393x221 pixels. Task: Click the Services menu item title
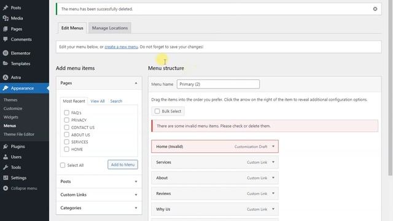pyautogui.click(x=163, y=162)
